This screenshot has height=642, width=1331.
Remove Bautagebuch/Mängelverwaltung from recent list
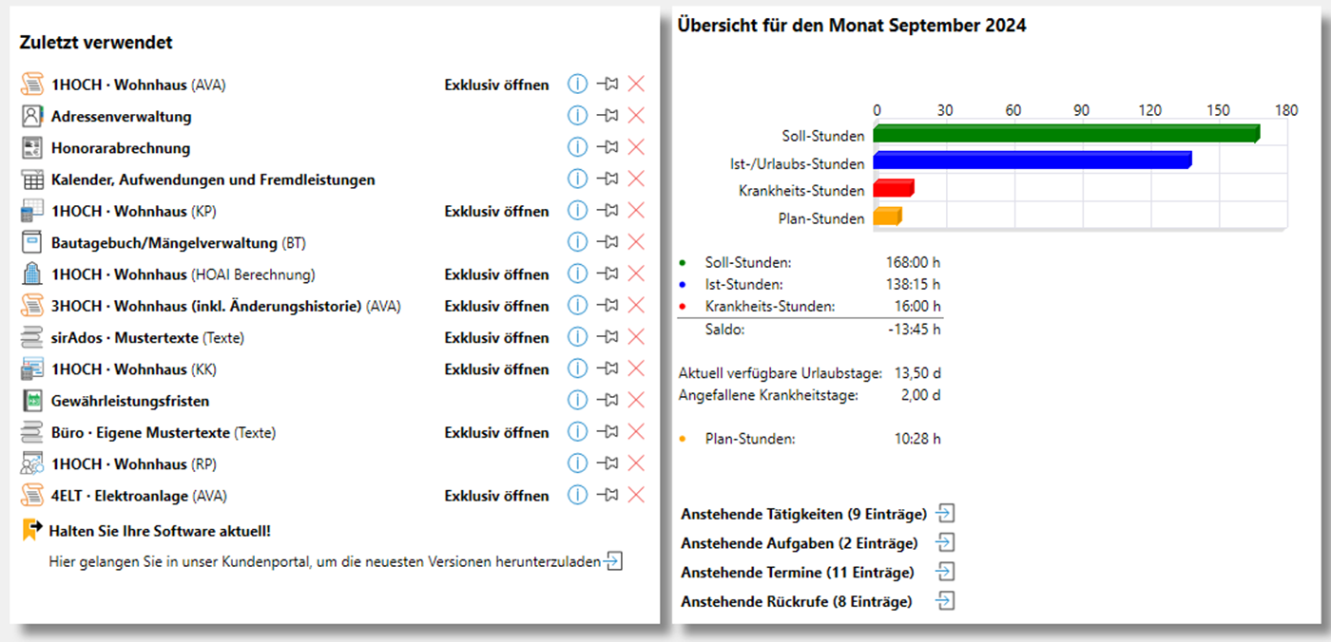[637, 242]
